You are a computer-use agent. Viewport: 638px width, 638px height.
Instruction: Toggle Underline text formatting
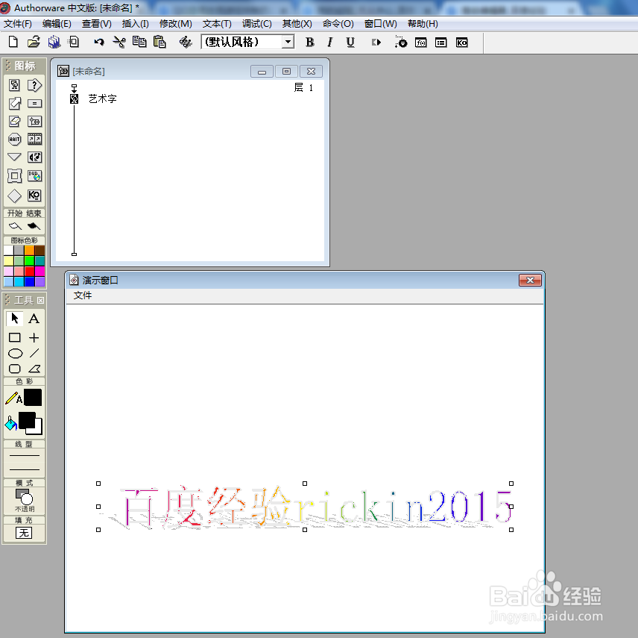coord(350,42)
